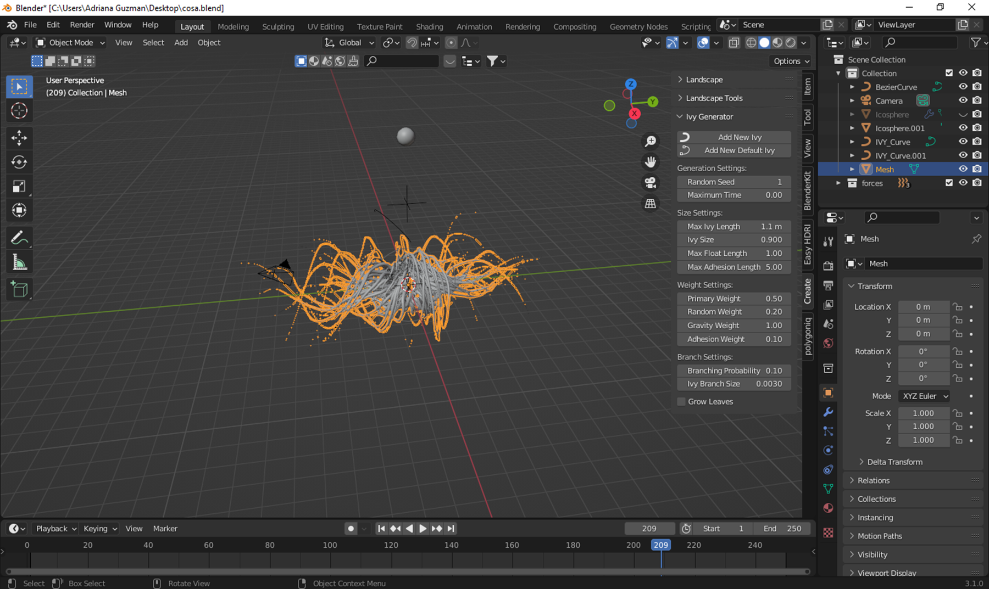Toggle X-ray display in viewport header
Image resolution: width=989 pixels, height=589 pixels.
coord(734,43)
